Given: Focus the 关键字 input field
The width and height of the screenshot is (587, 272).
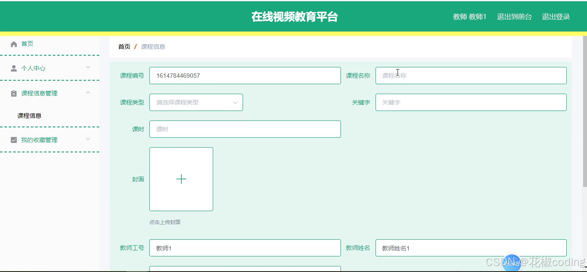Looking at the screenshot, I should 471,102.
